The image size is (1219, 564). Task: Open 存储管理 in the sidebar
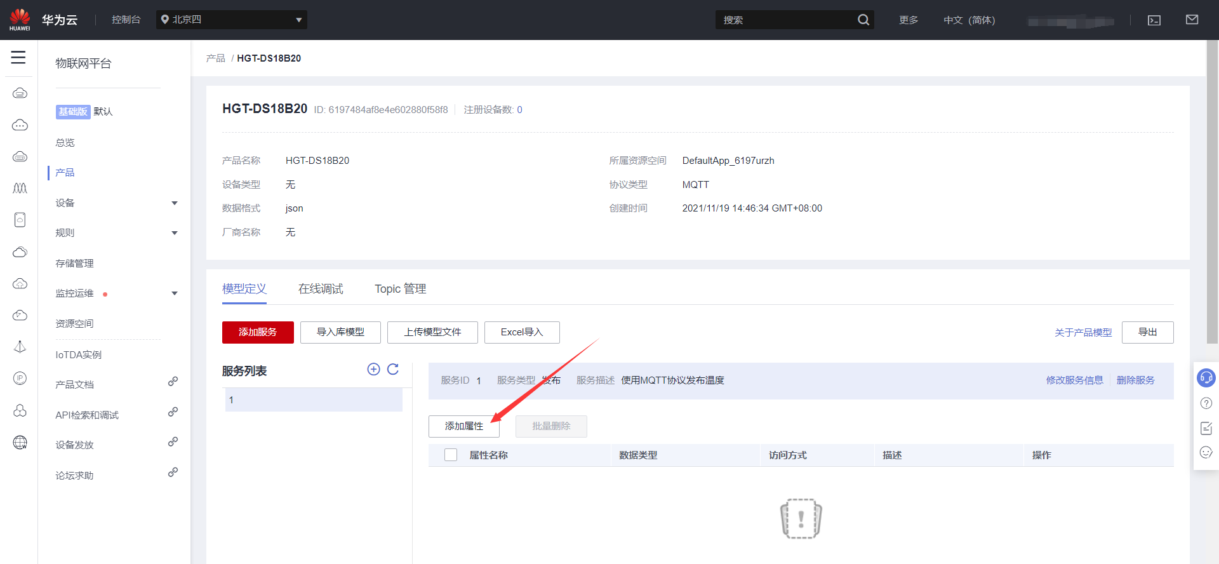pyautogui.click(x=74, y=264)
